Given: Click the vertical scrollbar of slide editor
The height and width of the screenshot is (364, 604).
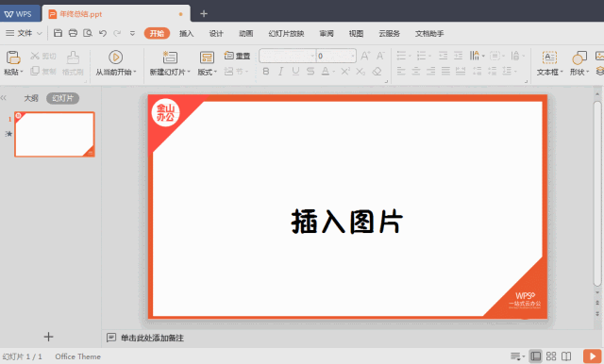Looking at the screenshot, I should pyautogui.click(x=597, y=193).
